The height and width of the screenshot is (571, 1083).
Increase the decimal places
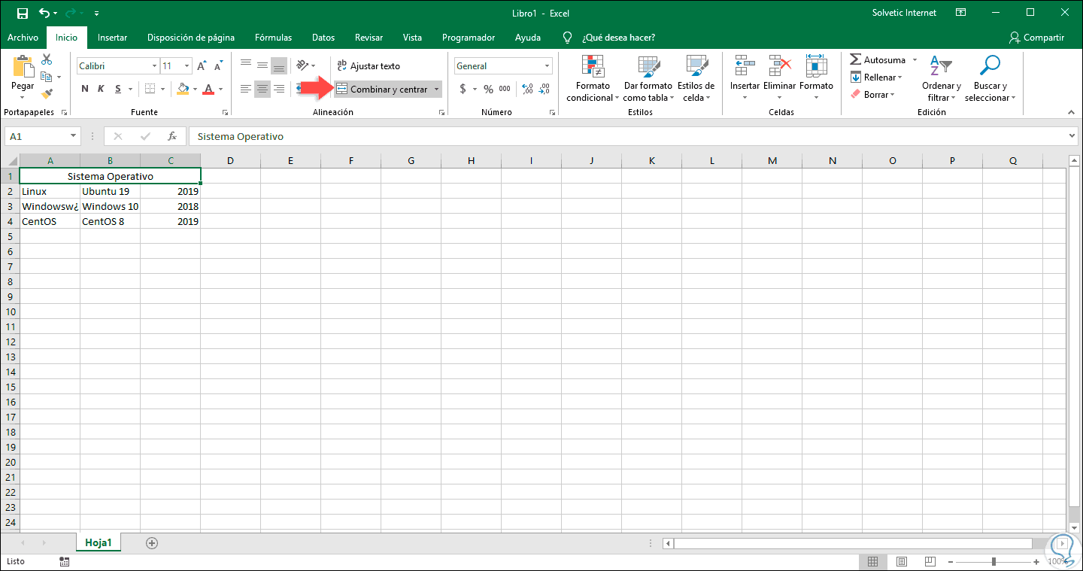(x=526, y=89)
